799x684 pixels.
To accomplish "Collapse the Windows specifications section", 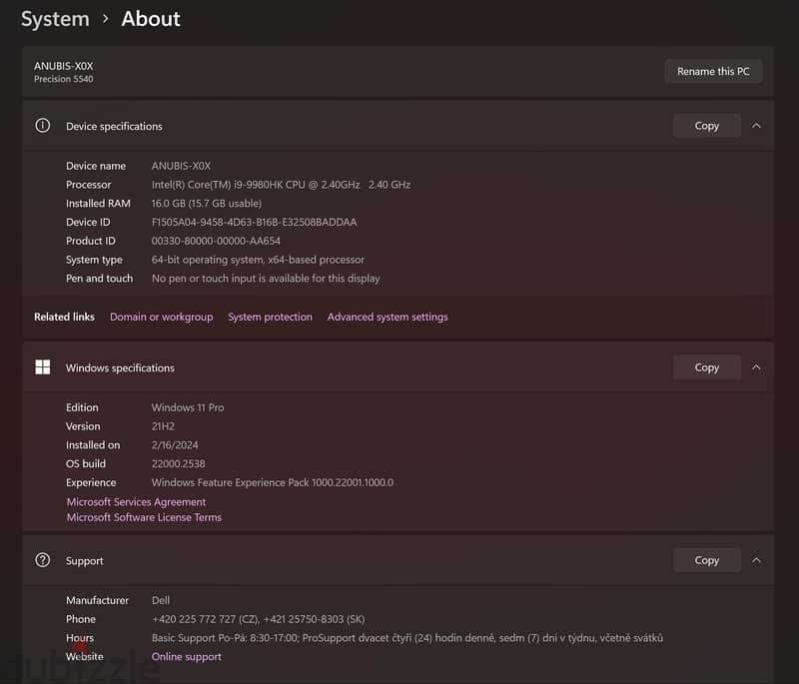I will 757,367.
